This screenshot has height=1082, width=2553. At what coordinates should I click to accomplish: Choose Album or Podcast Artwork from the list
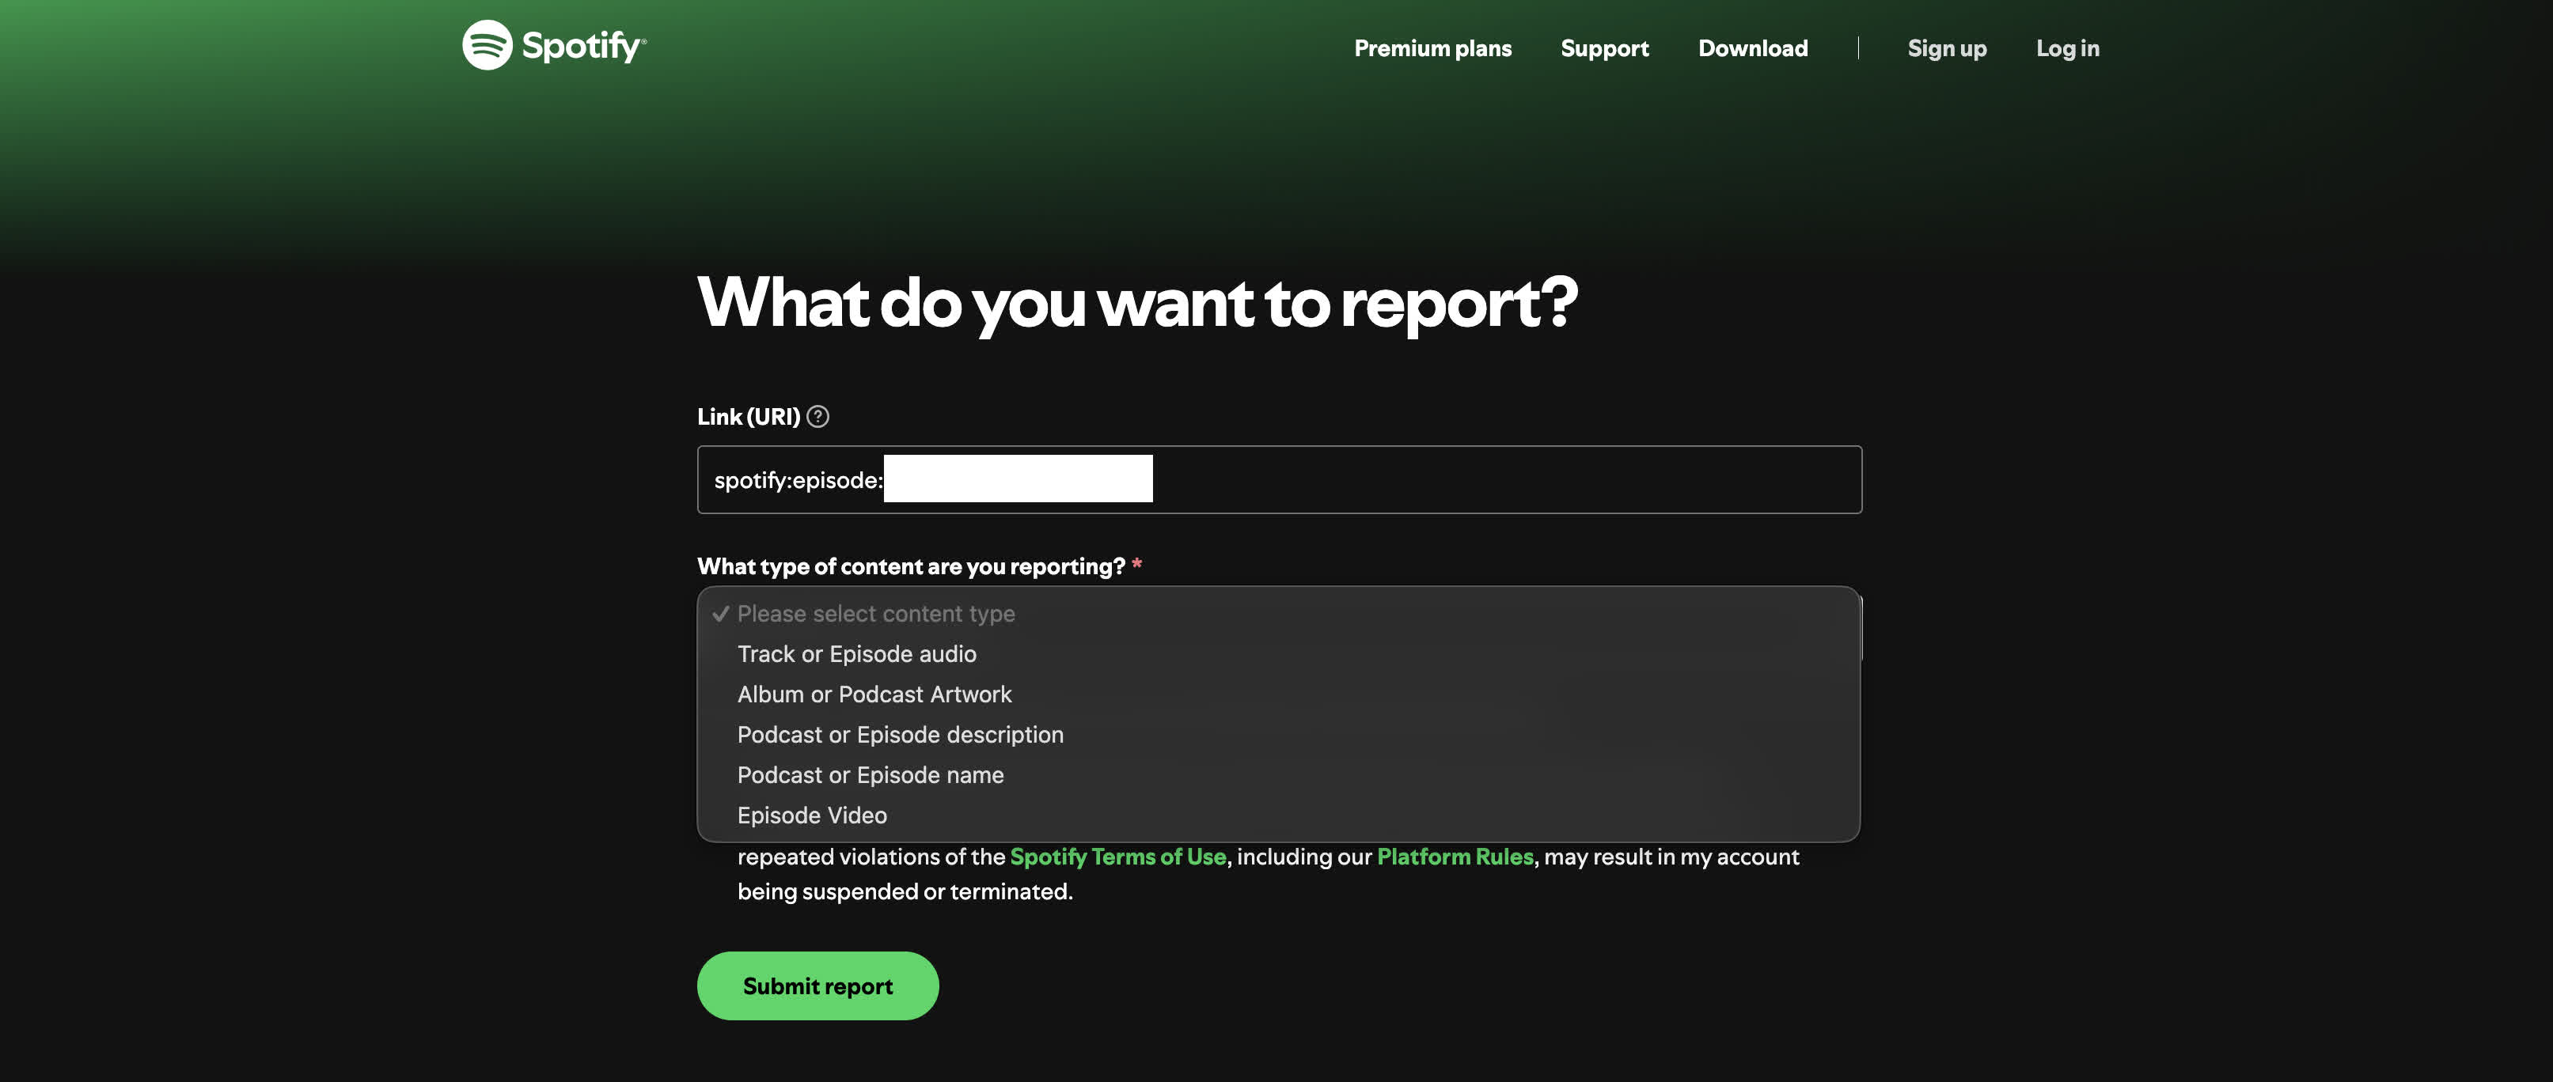tap(874, 694)
